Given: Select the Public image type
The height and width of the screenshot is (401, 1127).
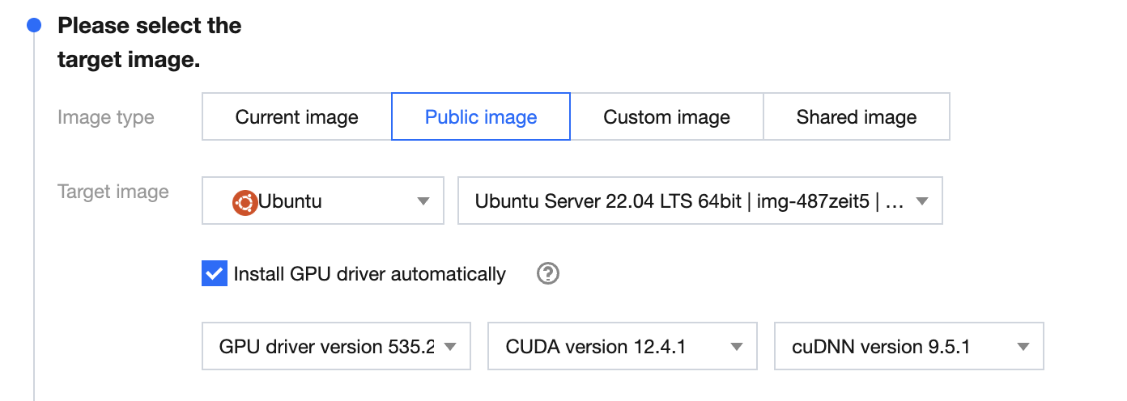Looking at the screenshot, I should coord(481,117).
